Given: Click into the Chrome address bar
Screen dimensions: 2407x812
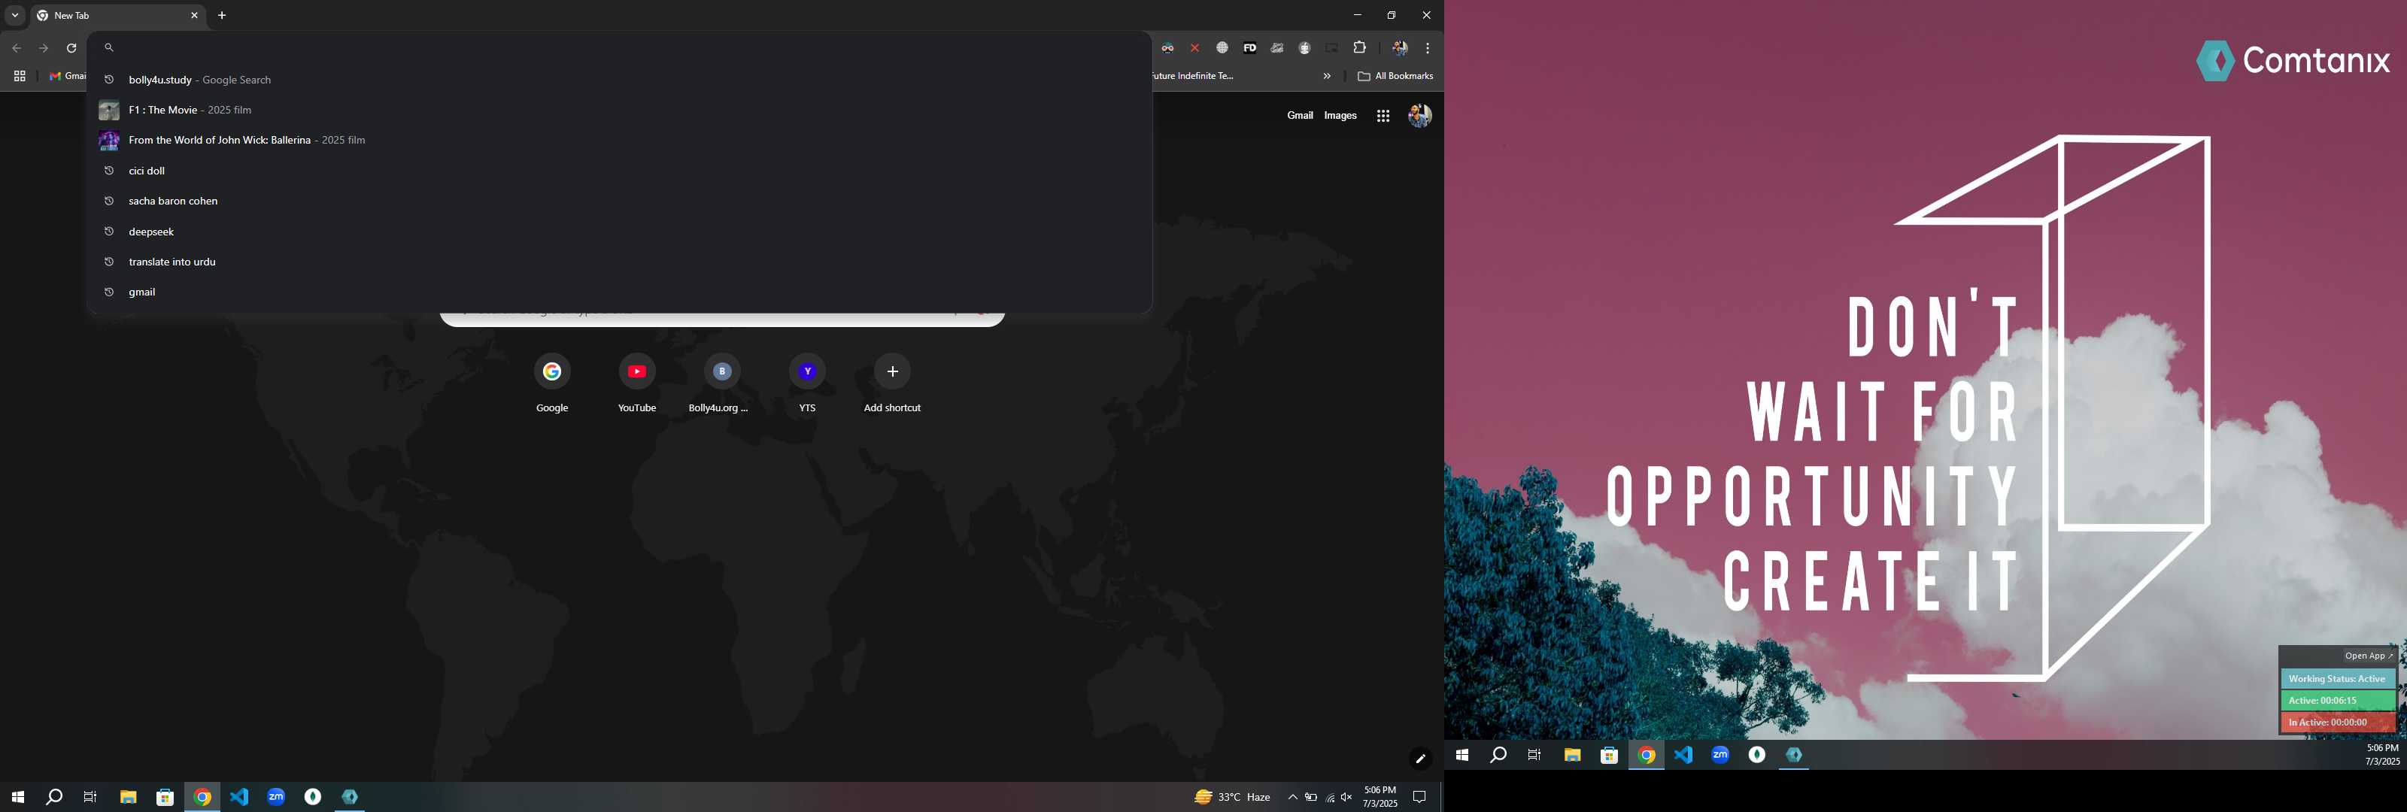Looking at the screenshot, I should (x=620, y=47).
